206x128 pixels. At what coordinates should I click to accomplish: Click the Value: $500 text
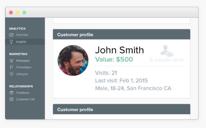114,59
